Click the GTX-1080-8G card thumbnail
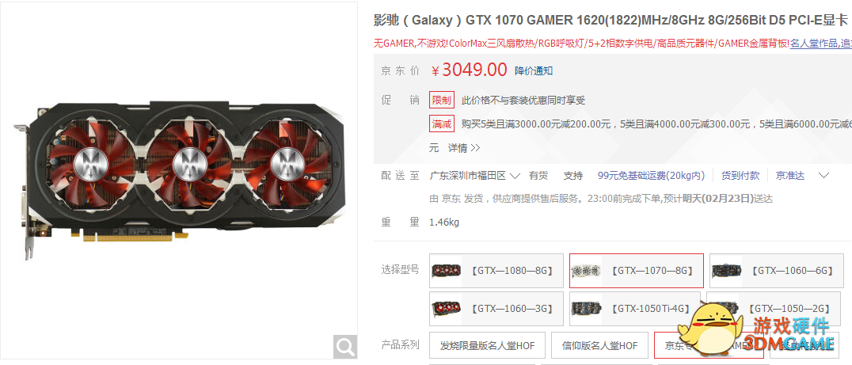Image resolution: width=852 pixels, height=365 pixels. pos(446,270)
